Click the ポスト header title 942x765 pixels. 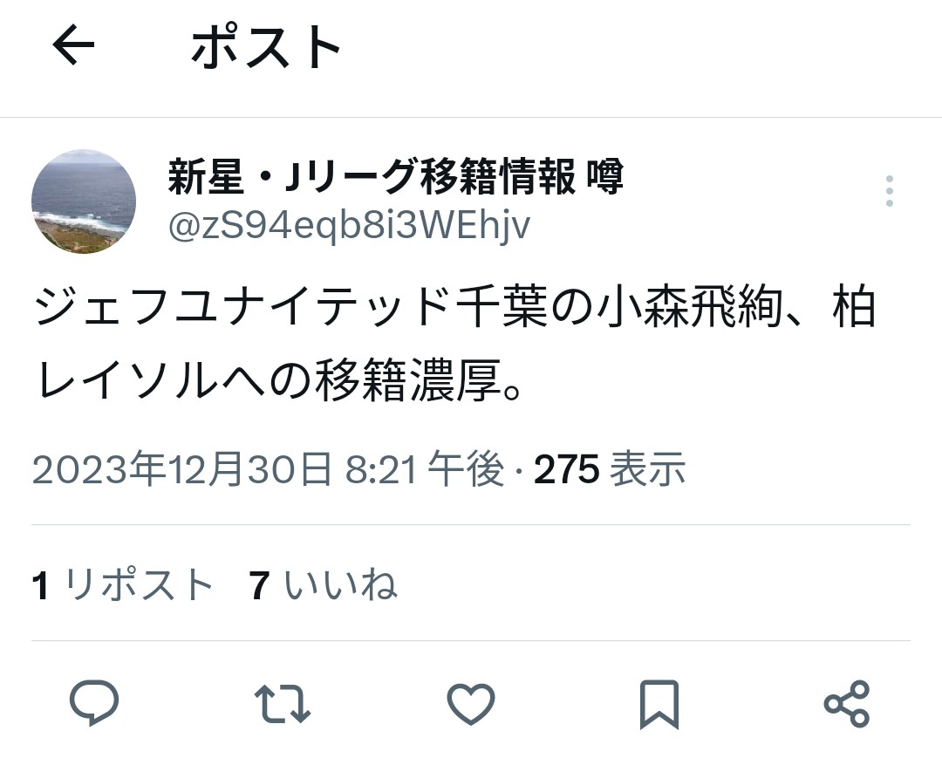(266, 46)
